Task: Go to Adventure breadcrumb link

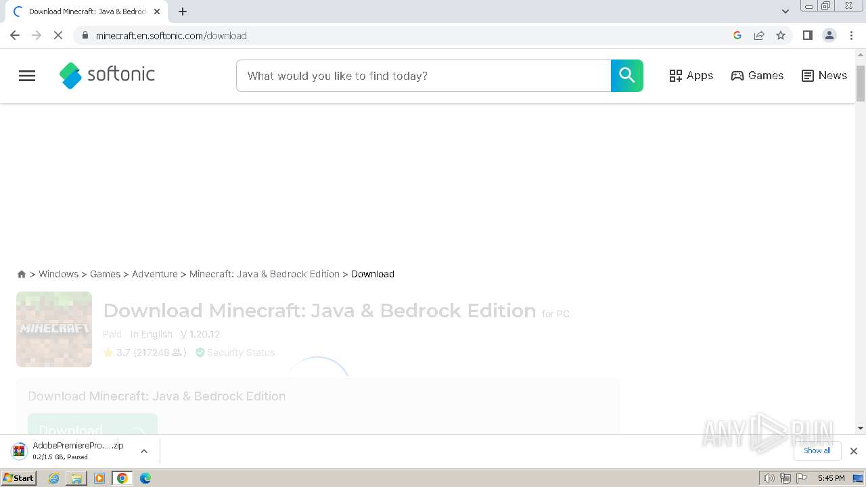Action: click(155, 274)
